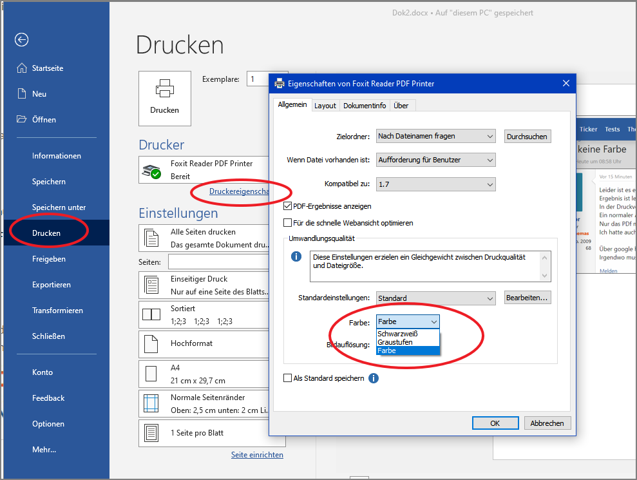
Task: Click the Foxit Reader printer status icon
Action: tap(151, 171)
